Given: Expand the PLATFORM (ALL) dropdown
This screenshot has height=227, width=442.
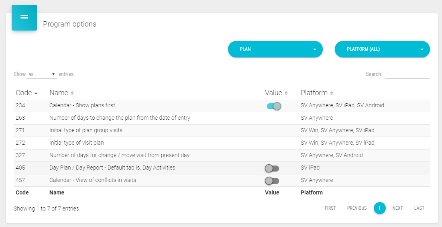Looking at the screenshot, I should click(x=382, y=49).
